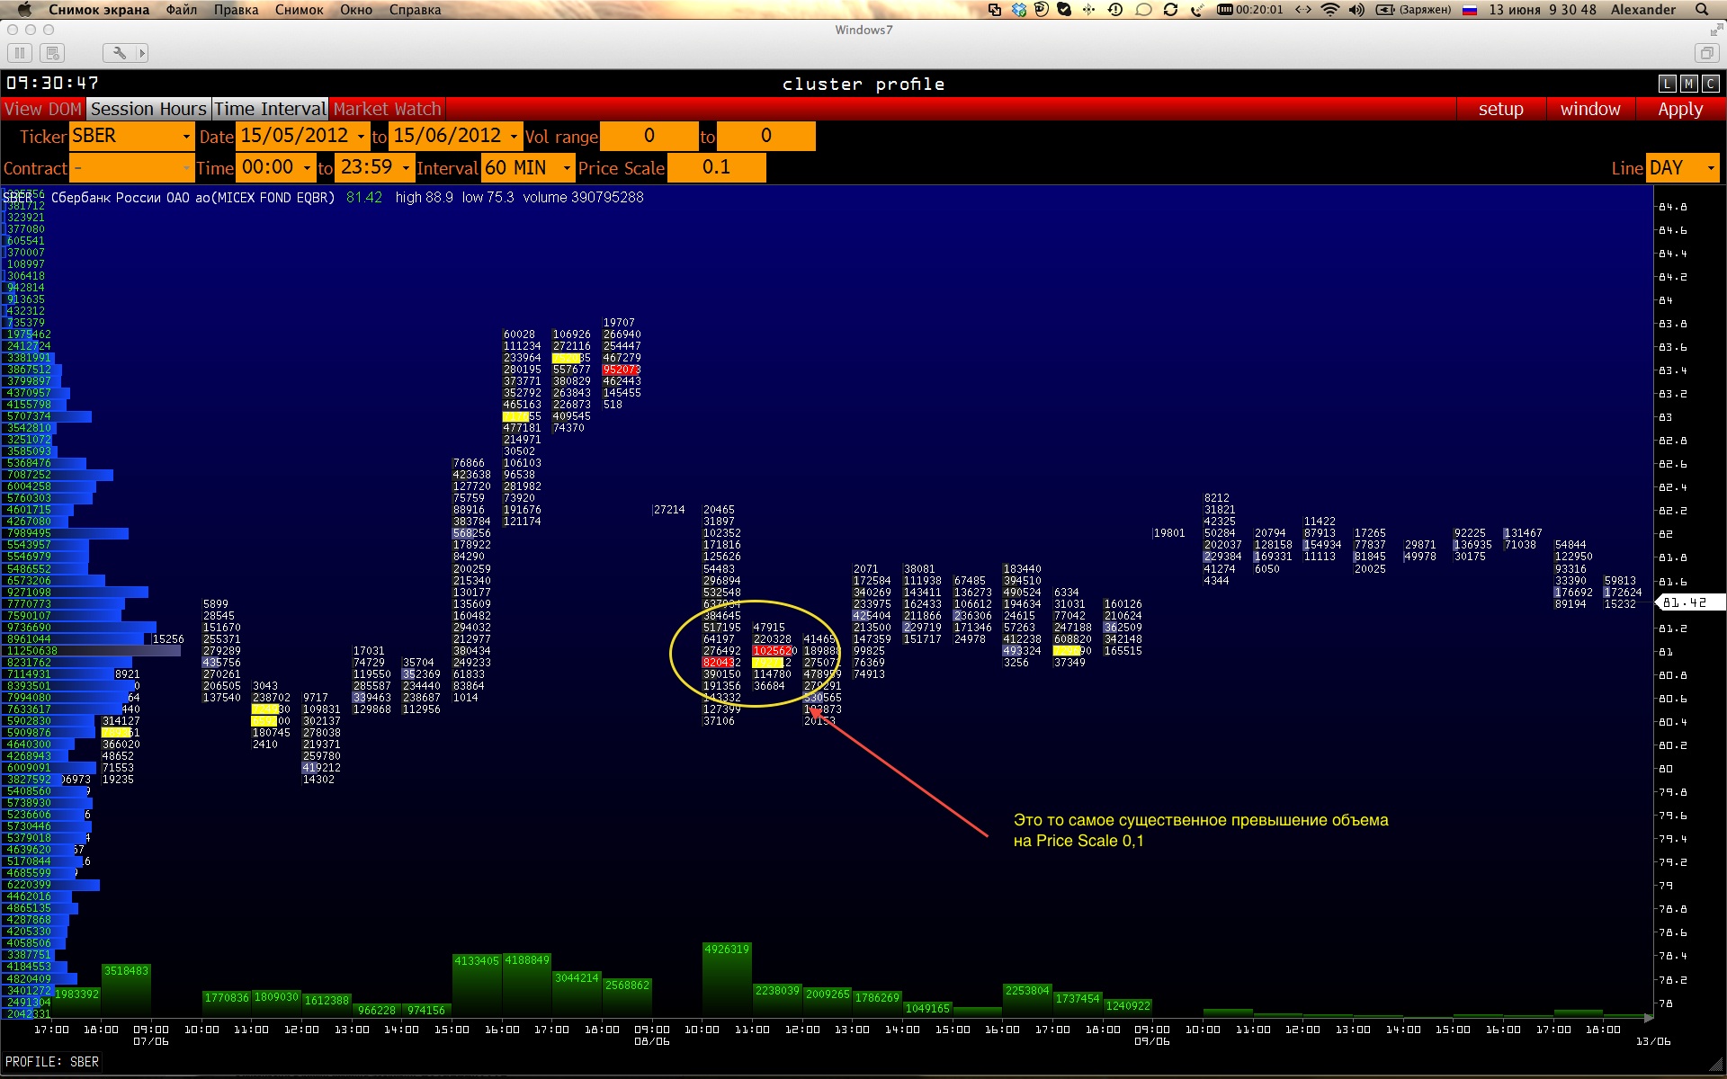
Task: Open Spotlight search magnifier icon
Action: (x=1702, y=10)
